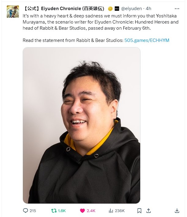Click the 236K views count
187x217 pixels.
click(x=120, y=211)
